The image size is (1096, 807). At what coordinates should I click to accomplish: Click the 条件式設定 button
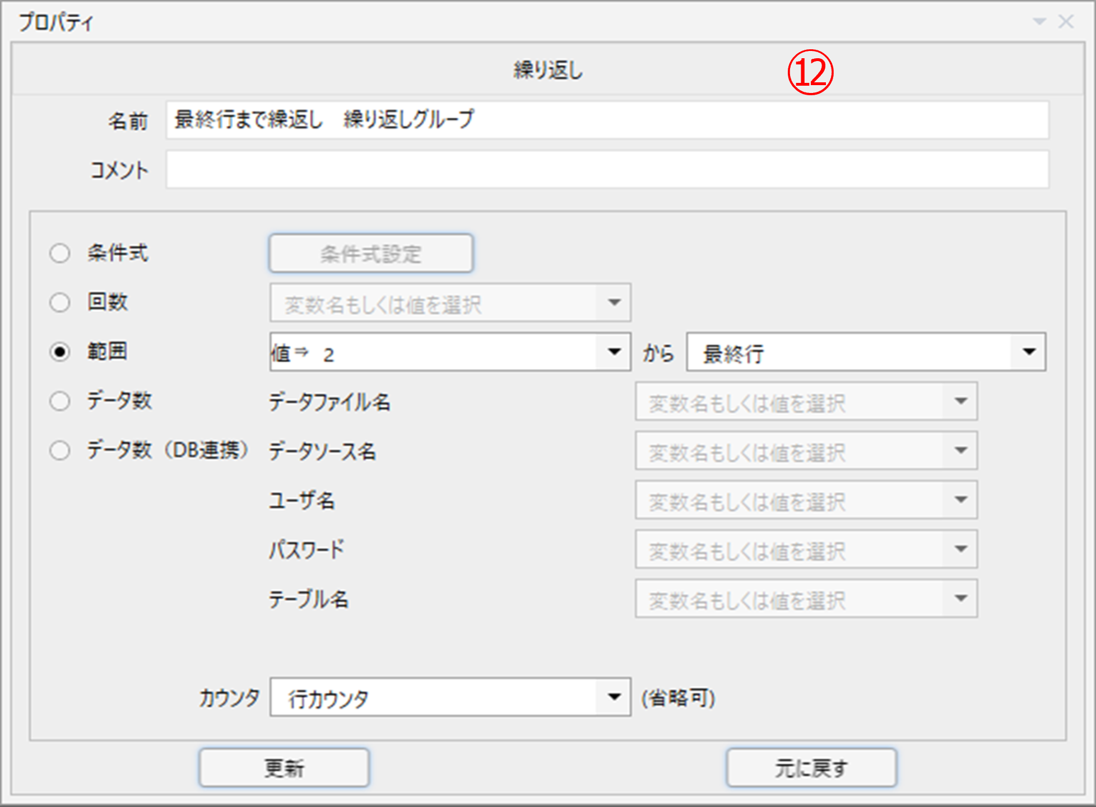(x=371, y=254)
